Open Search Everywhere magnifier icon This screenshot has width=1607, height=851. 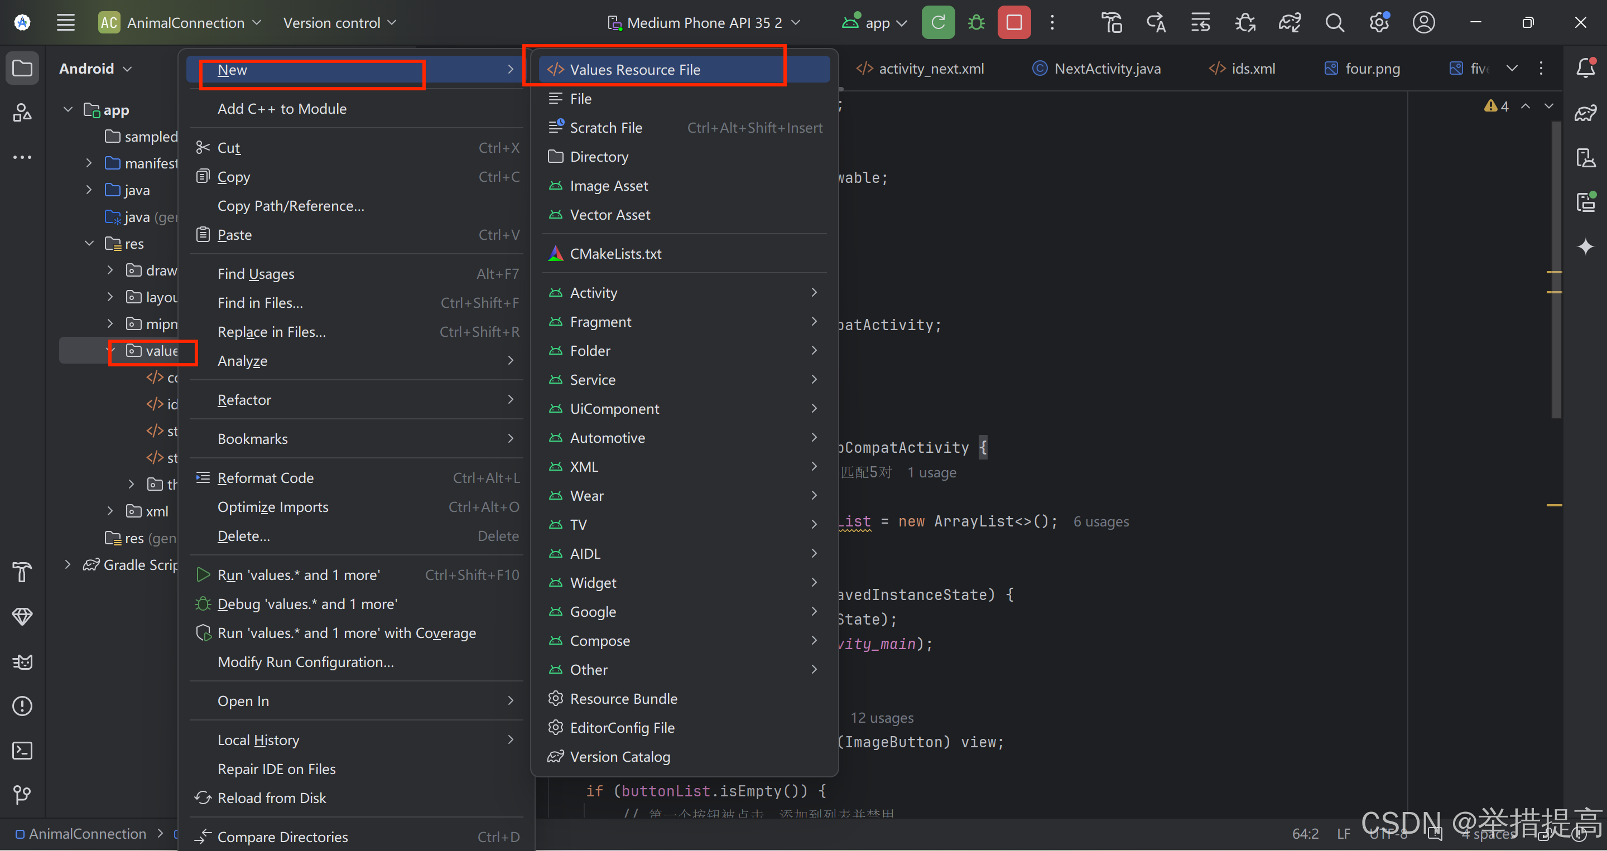[x=1334, y=23]
